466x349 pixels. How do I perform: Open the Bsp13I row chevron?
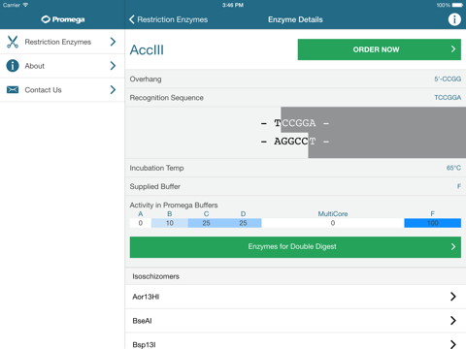pyautogui.click(x=453, y=344)
